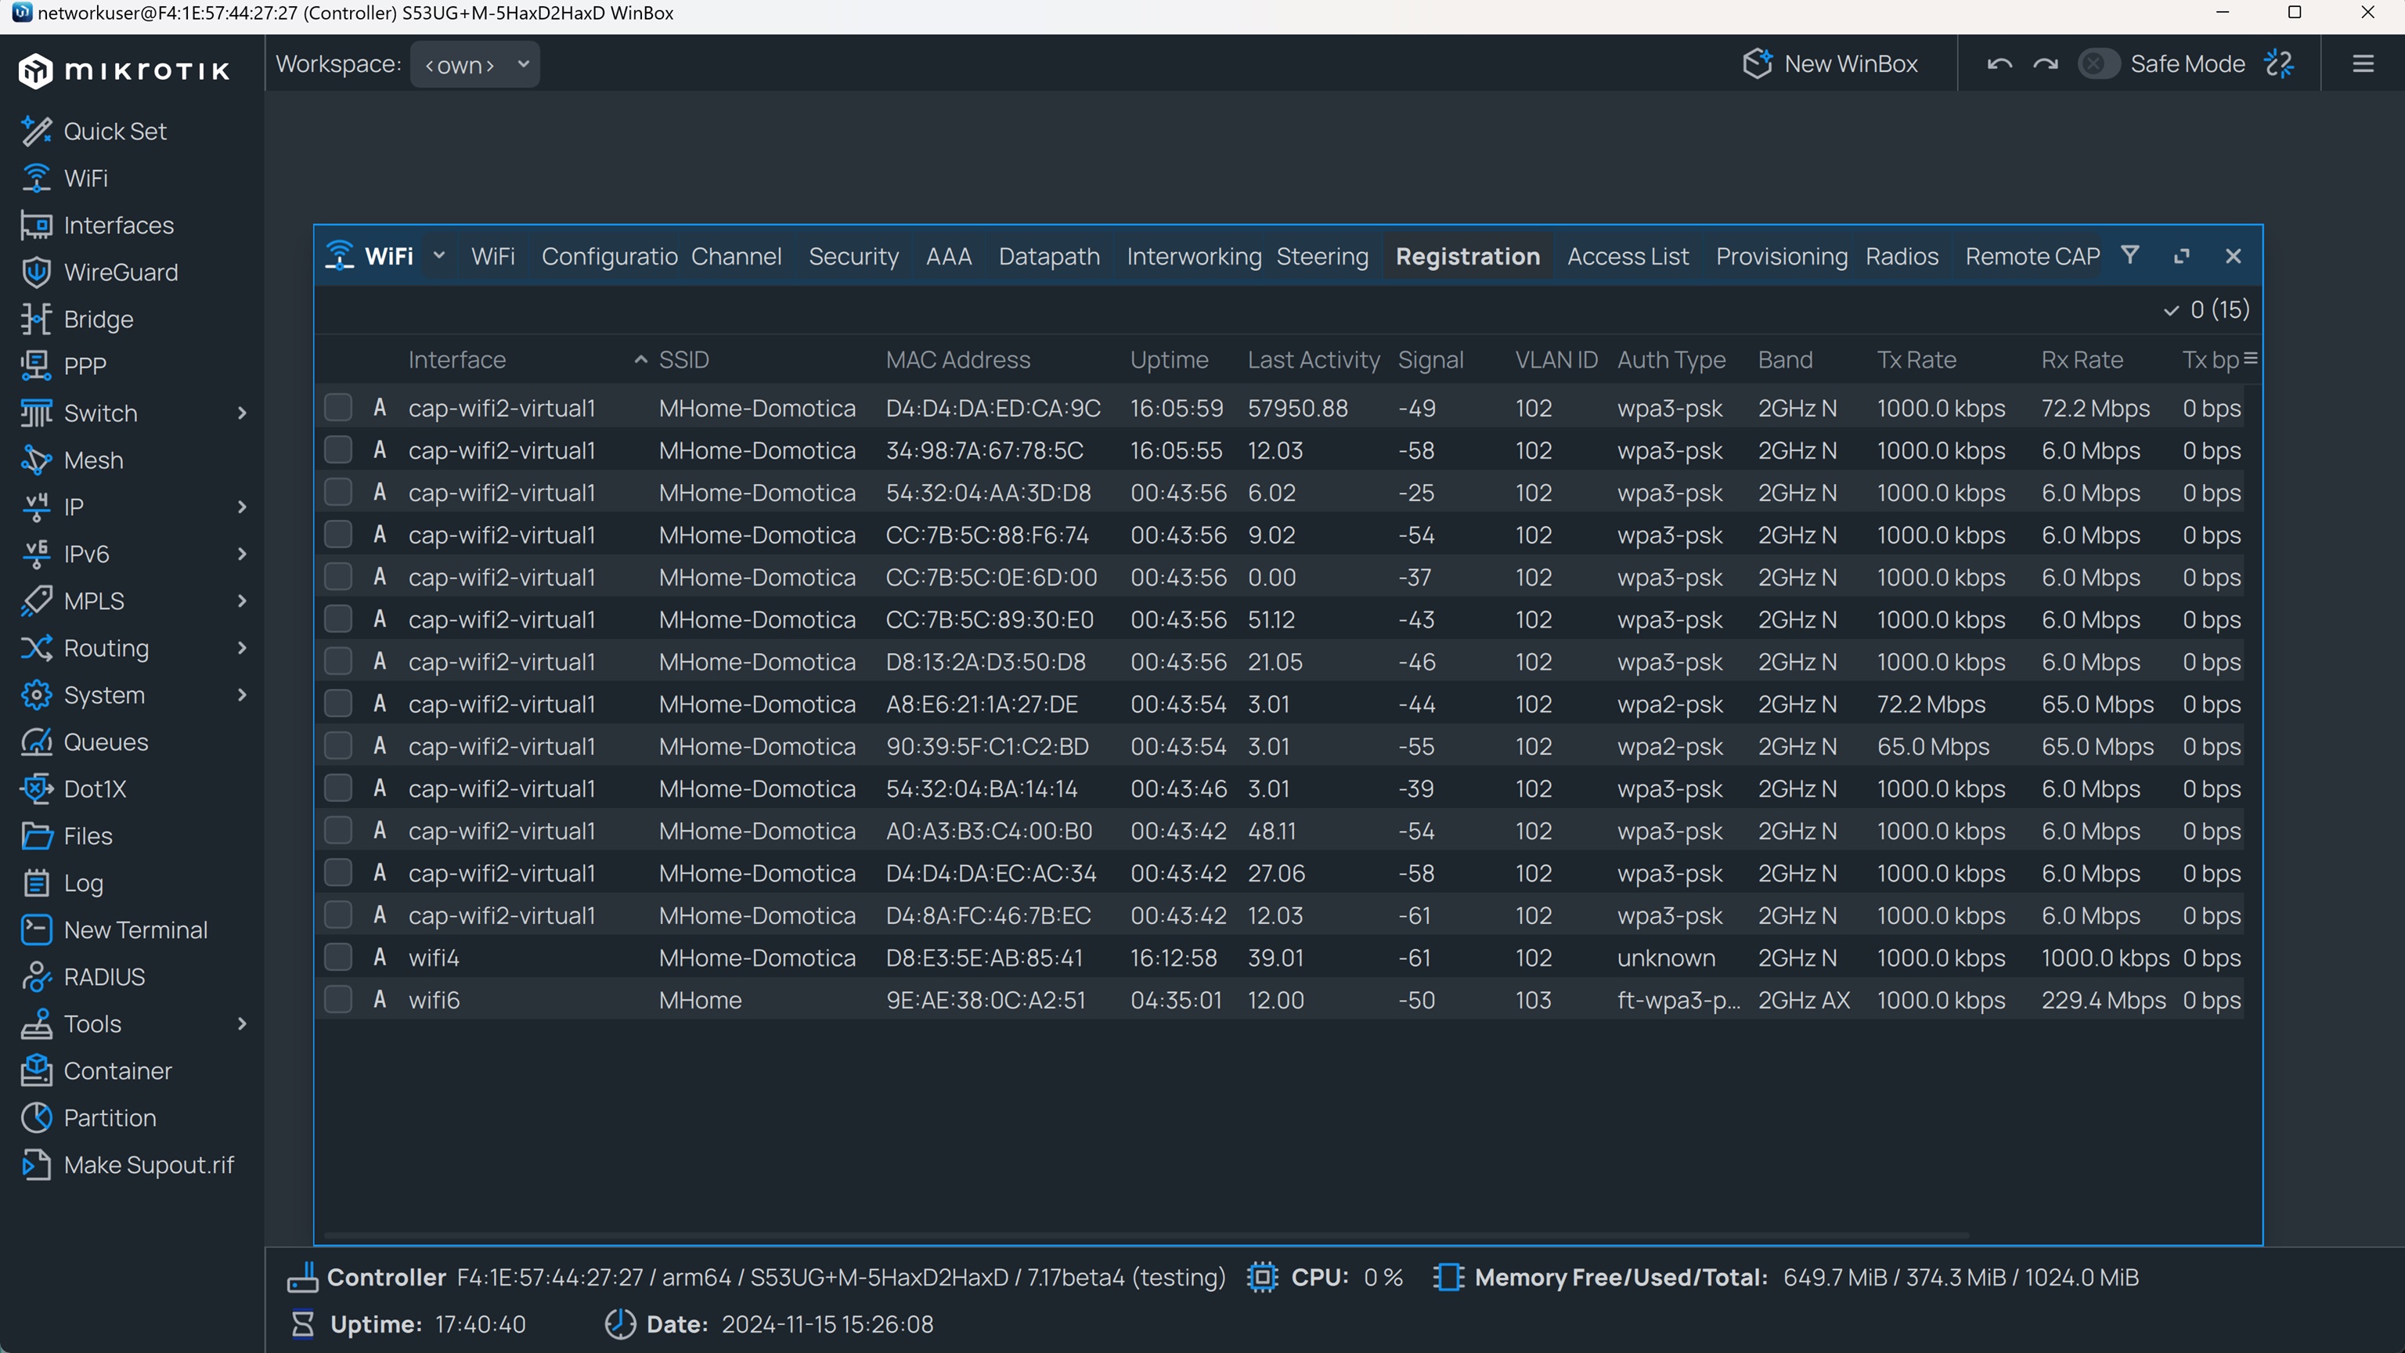Open the hamburger menu at top right
The image size is (2405, 1353).
pyautogui.click(x=2363, y=64)
